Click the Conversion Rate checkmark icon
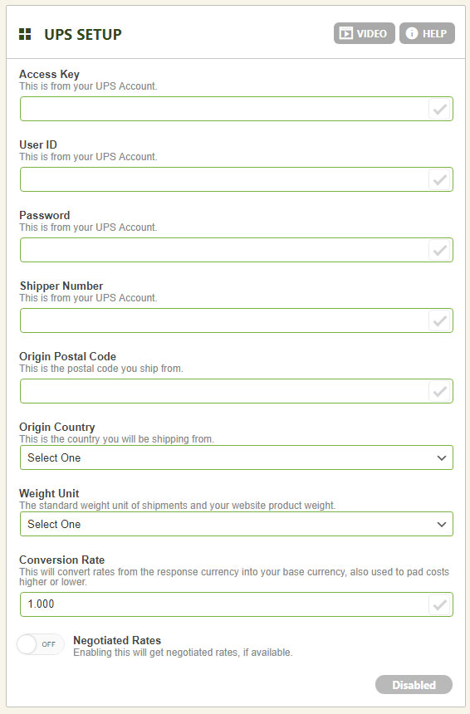The height and width of the screenshot is (714, 470). pos(440,604)
